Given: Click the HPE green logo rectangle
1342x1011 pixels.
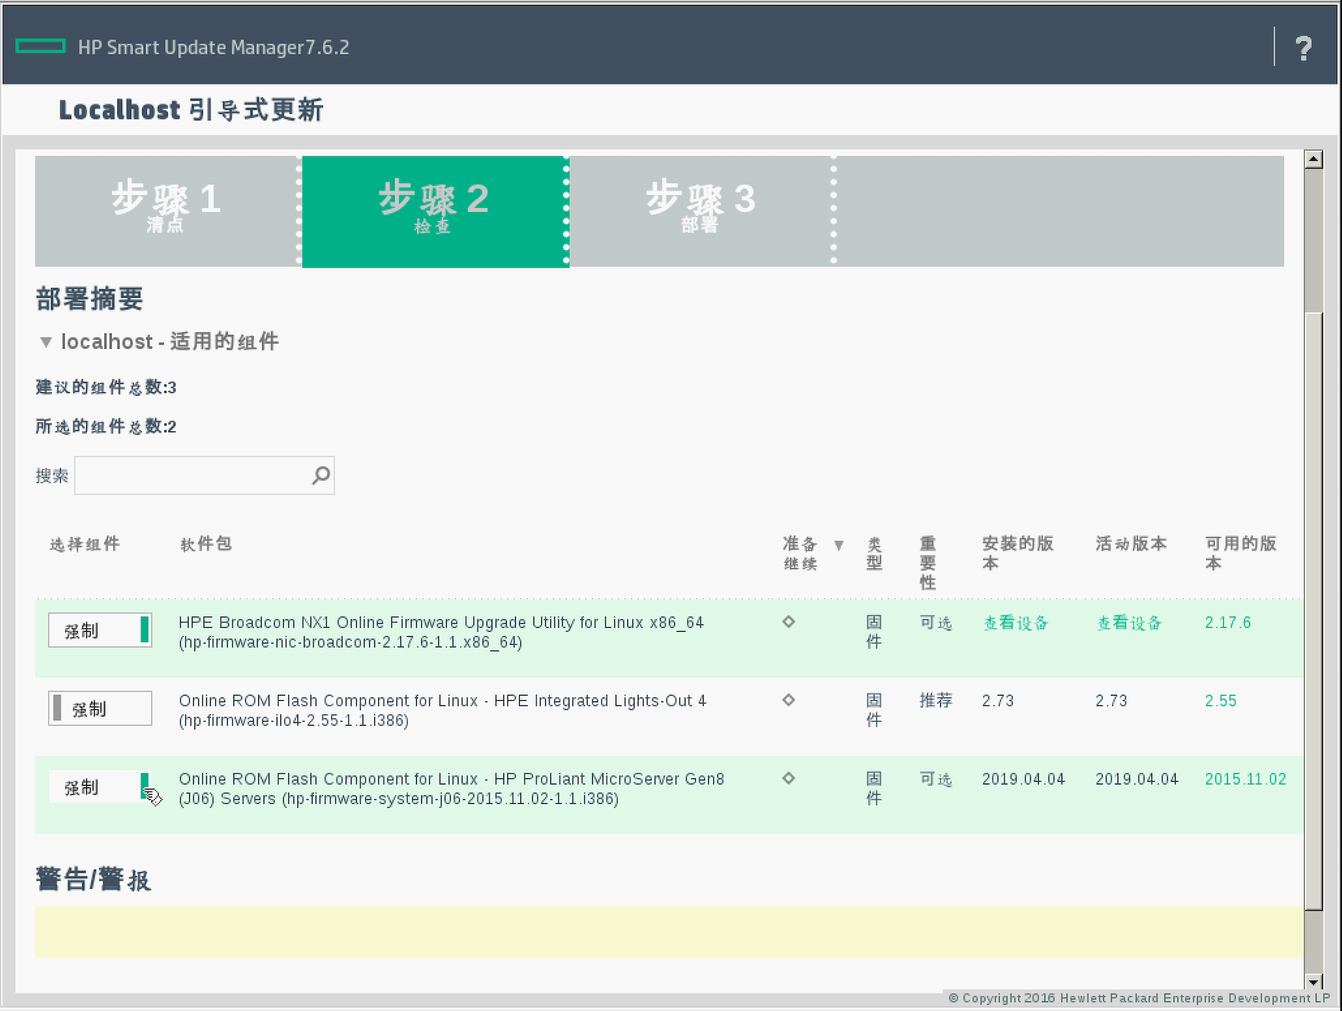Looking at the screenshot, I should point(40,46).
